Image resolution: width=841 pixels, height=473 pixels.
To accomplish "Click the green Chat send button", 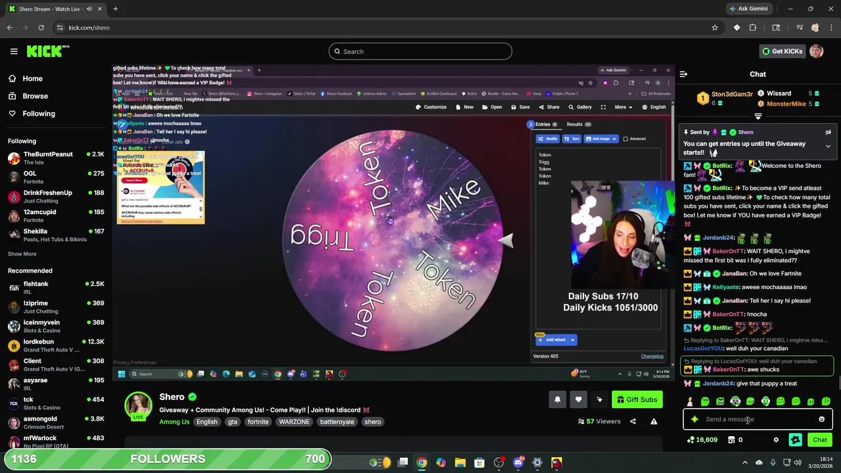I will click(x=820, y=440).
